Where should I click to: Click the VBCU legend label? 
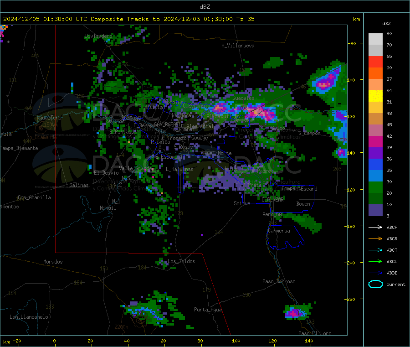tap(392, 261)
